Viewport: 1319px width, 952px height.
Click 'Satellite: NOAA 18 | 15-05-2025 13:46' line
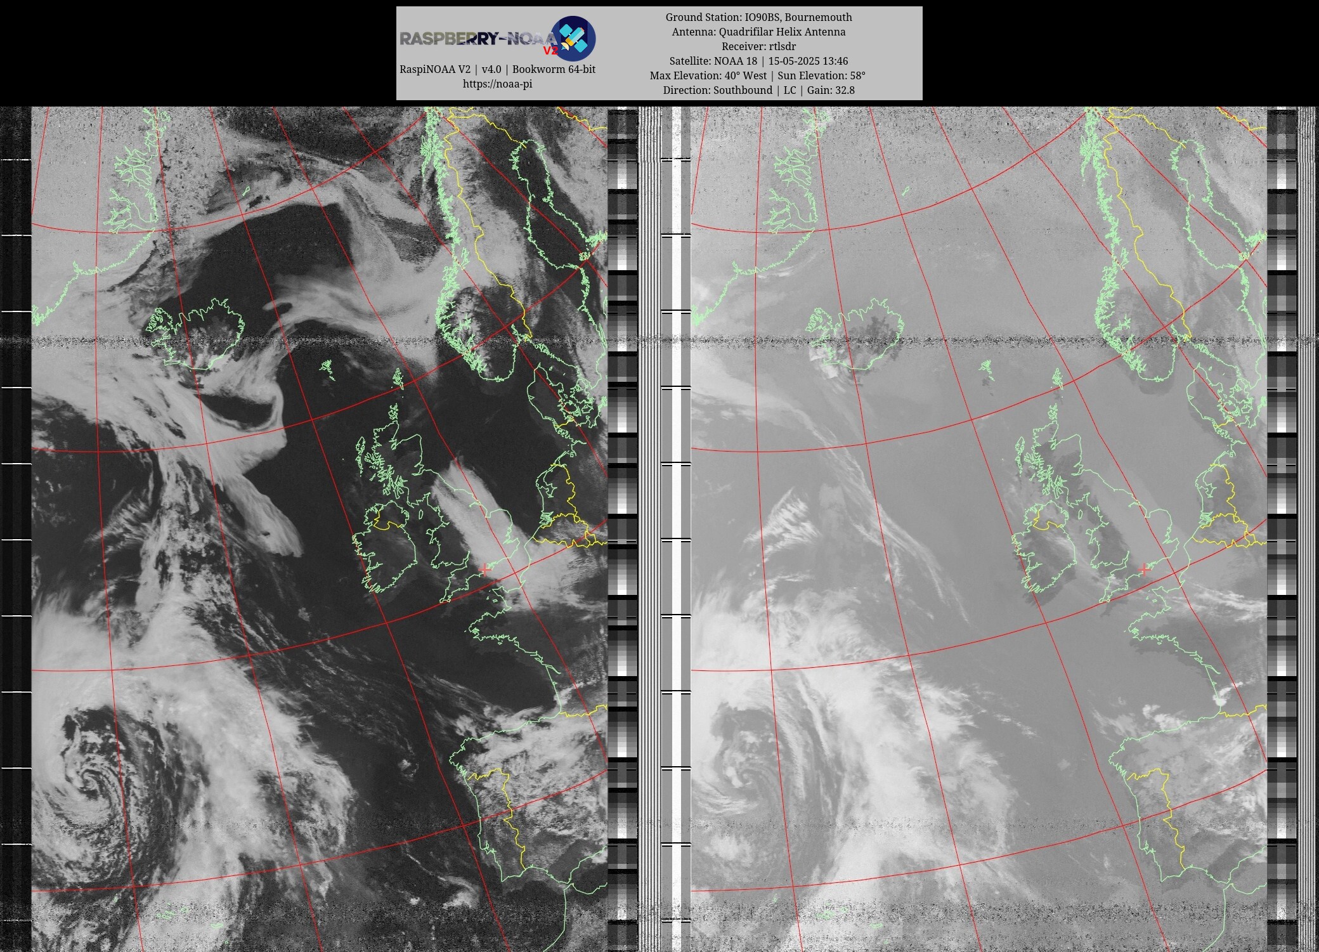pos(758,61)
